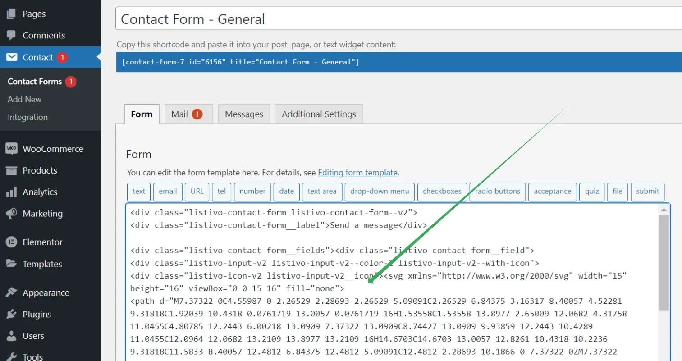Click the Contact Forms notification badge
The height and width of the screenshot is (361, 682).
[71, 82]
